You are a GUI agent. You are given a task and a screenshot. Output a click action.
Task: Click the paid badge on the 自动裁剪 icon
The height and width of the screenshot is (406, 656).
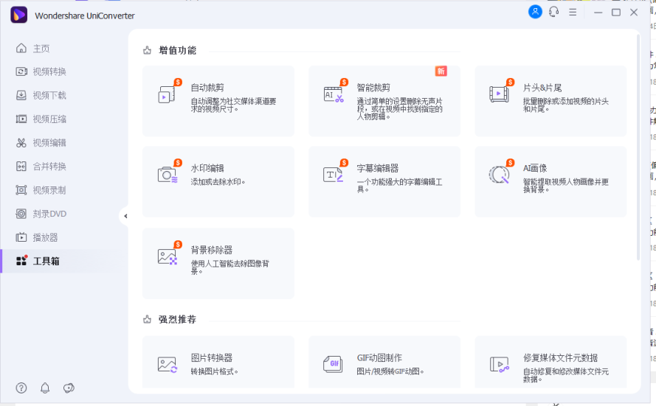point(178,83)
